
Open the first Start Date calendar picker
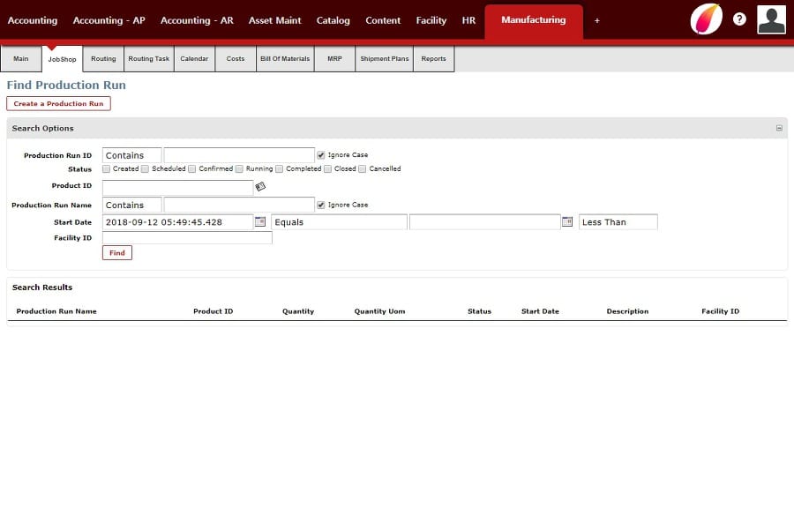259,221
